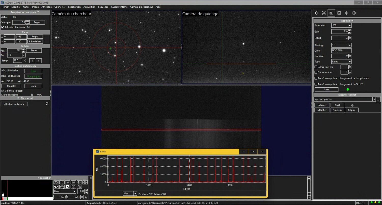This screenshot has width=382, height=205.
Task: Click the 'Sélection de la zone' button
Action: [14, 104]
